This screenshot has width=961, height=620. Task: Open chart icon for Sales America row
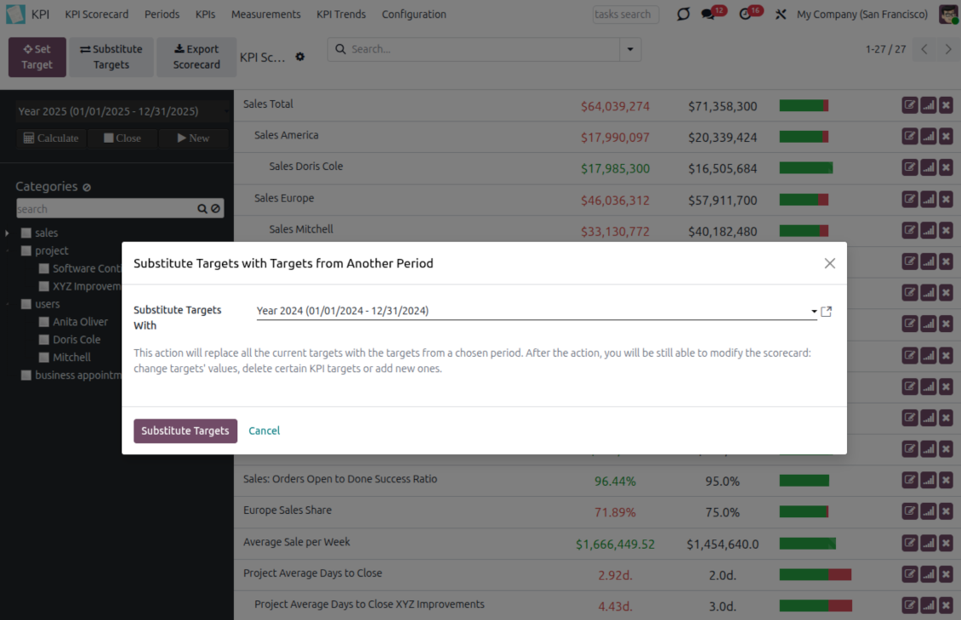tap(928, 137)
